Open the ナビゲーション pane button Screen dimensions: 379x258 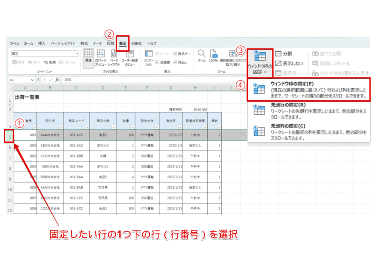148,57
